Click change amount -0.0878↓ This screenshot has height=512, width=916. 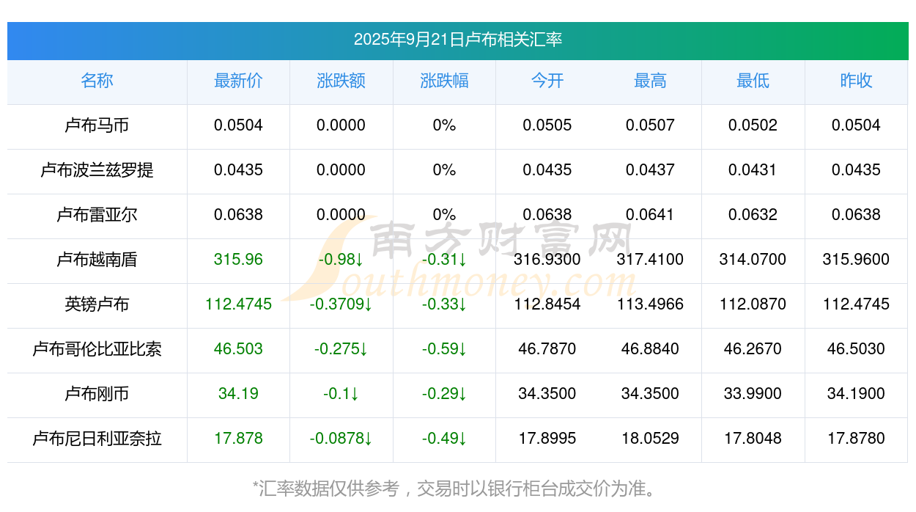(x=341, y=439)
